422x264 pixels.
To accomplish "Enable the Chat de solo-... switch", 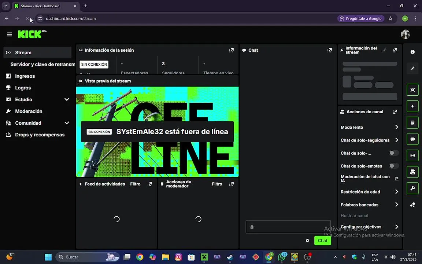I will [x=394, y=153].
